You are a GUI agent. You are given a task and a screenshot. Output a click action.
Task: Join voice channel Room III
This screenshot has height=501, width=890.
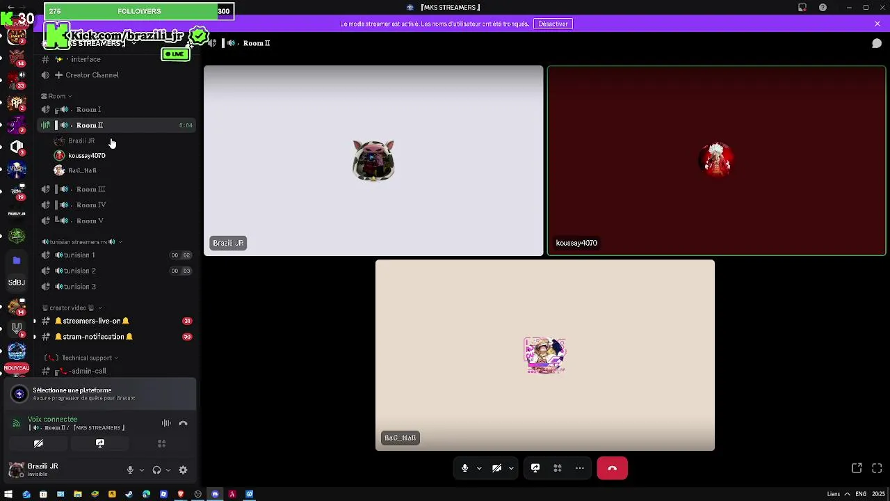point(115,189)
